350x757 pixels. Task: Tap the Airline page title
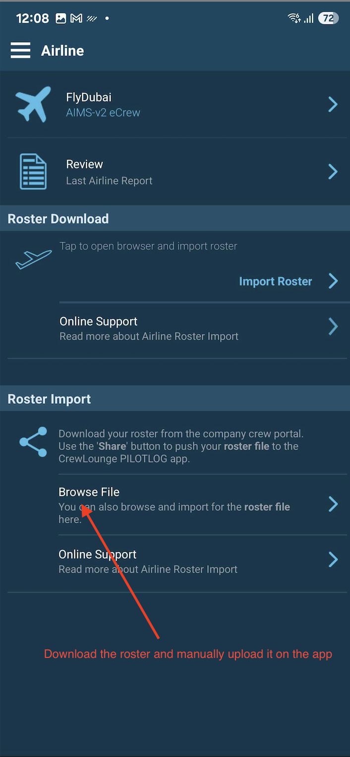pyautogui.click(x=62, y=51)
